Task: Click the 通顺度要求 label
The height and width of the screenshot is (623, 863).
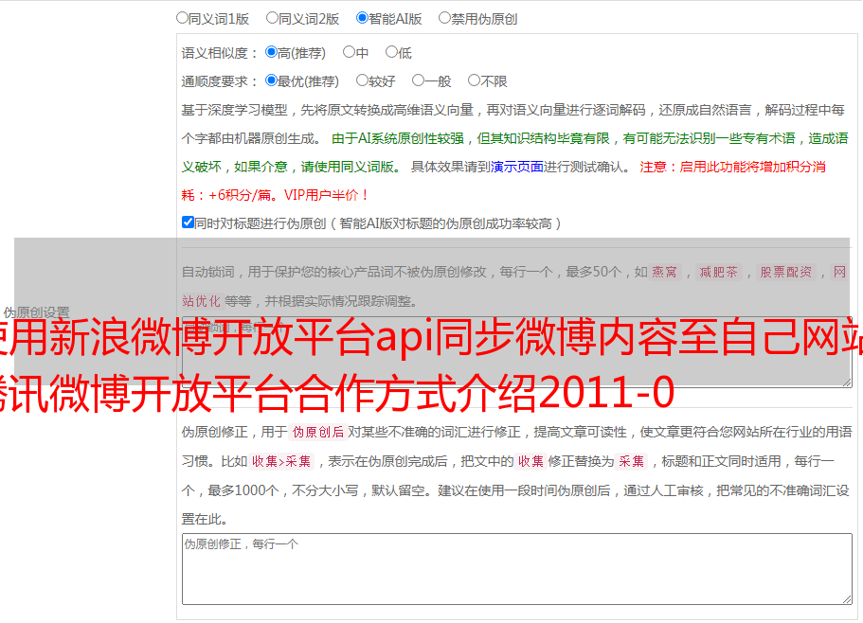Action: [220, 82]
